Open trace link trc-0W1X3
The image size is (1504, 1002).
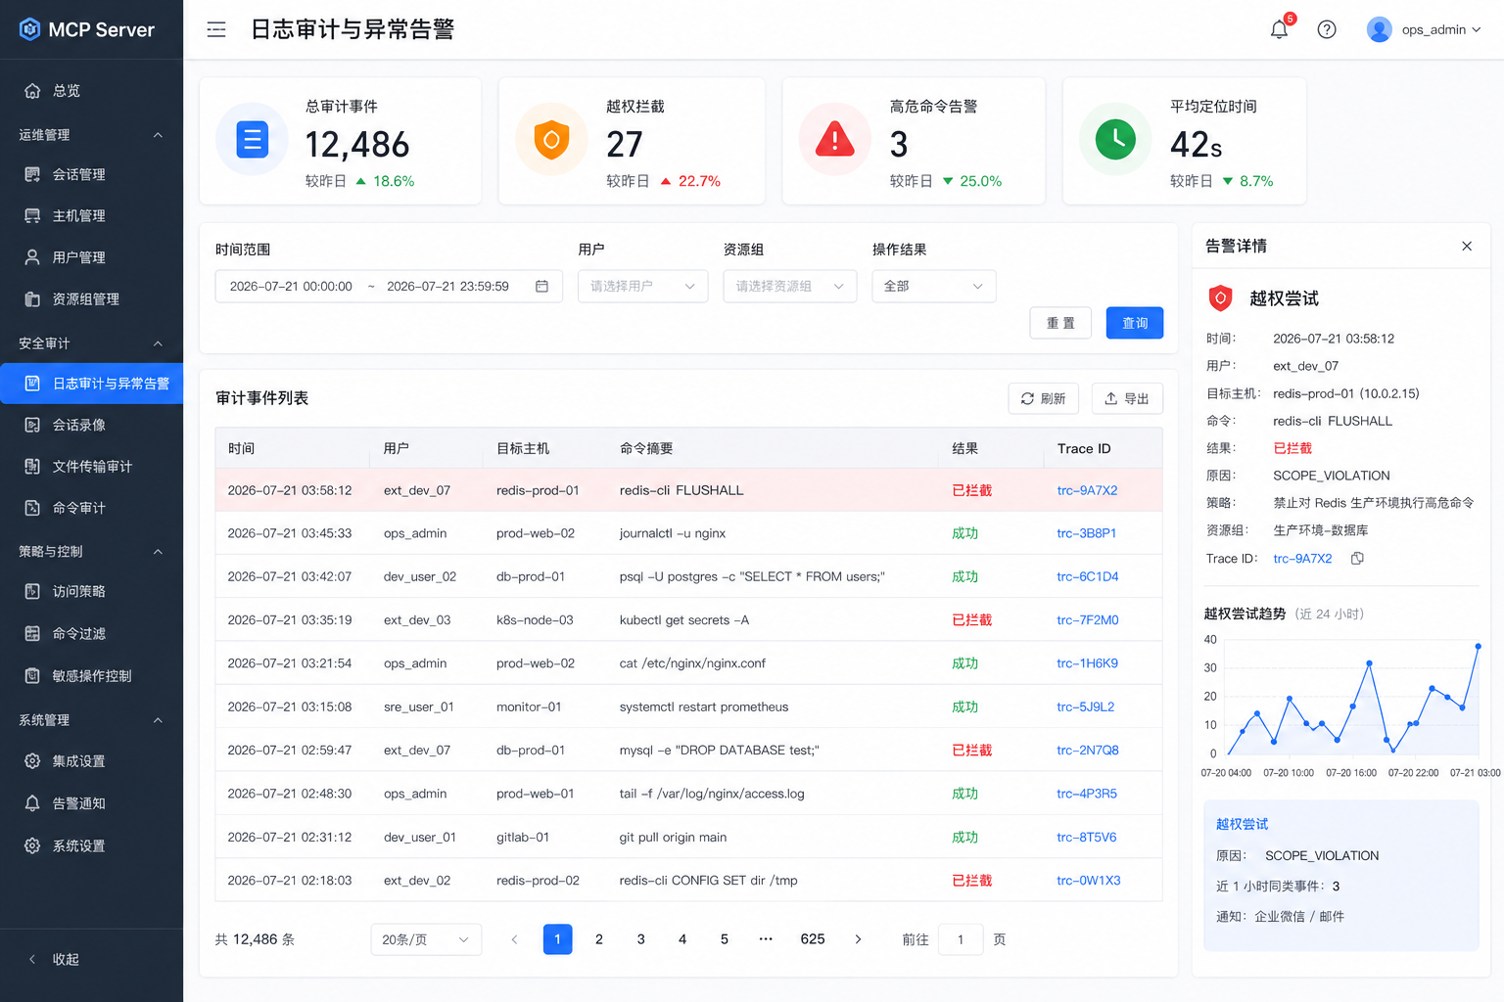[x=1089, y=881]
